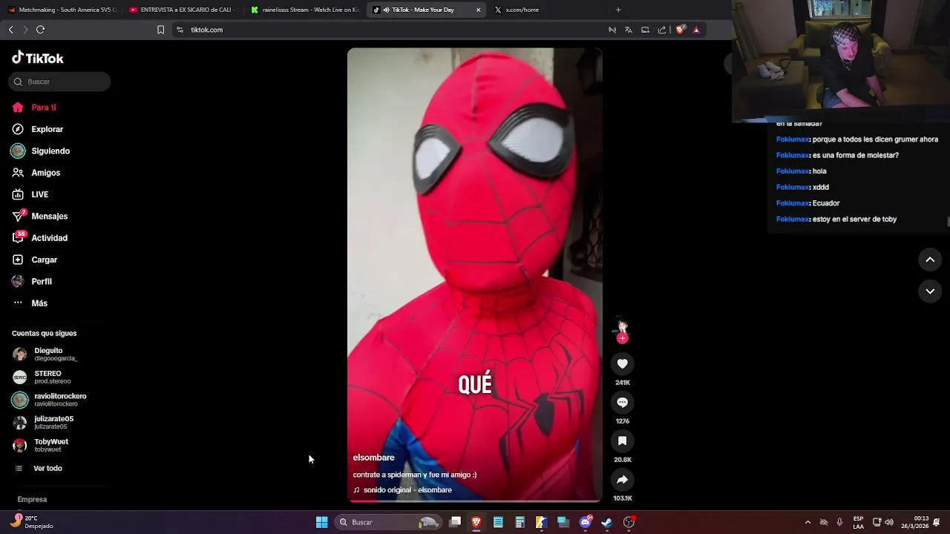Open the STEREO prod.stereo account

point(42,377)
